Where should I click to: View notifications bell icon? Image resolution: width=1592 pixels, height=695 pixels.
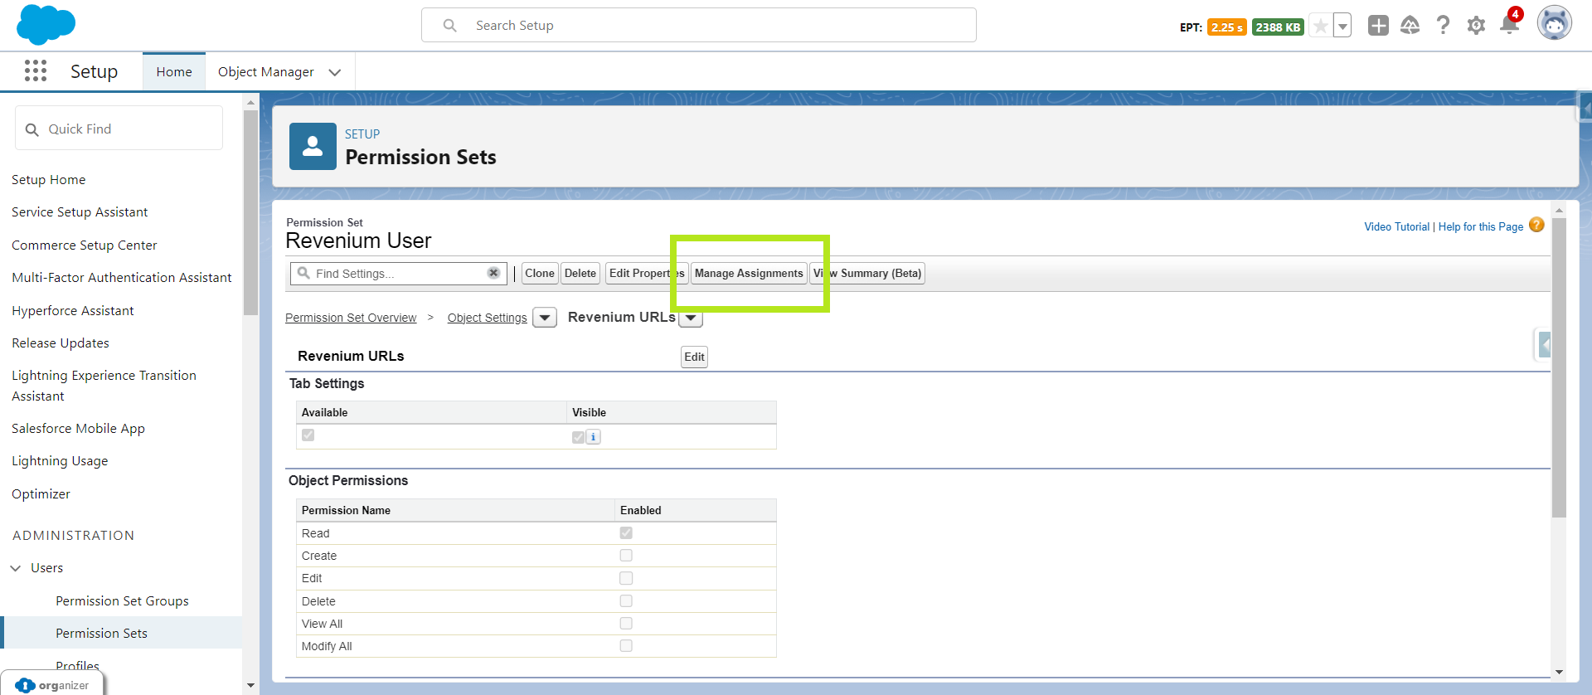click(x=1509, y=26)
